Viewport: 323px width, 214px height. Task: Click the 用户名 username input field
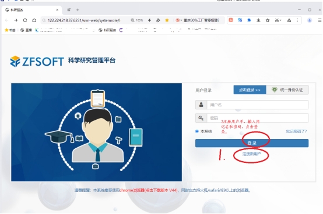[252, 105]
